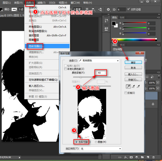
Task: Open the 选区预览(T) dropdown
Action: tap(101, 149)
